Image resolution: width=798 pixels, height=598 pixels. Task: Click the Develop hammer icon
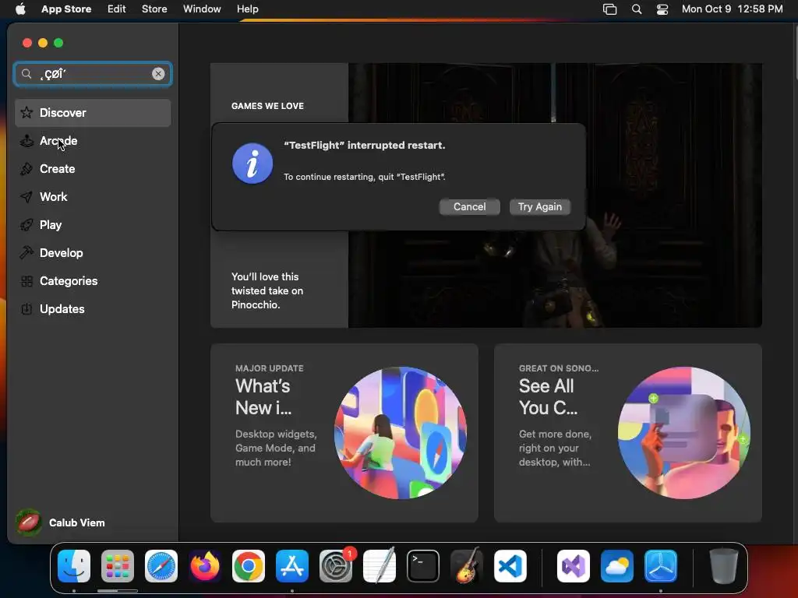[x=26, y=253]
